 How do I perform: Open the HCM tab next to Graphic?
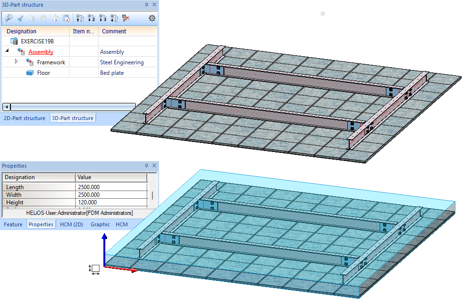pyautogui.click(x=121, y=224)
